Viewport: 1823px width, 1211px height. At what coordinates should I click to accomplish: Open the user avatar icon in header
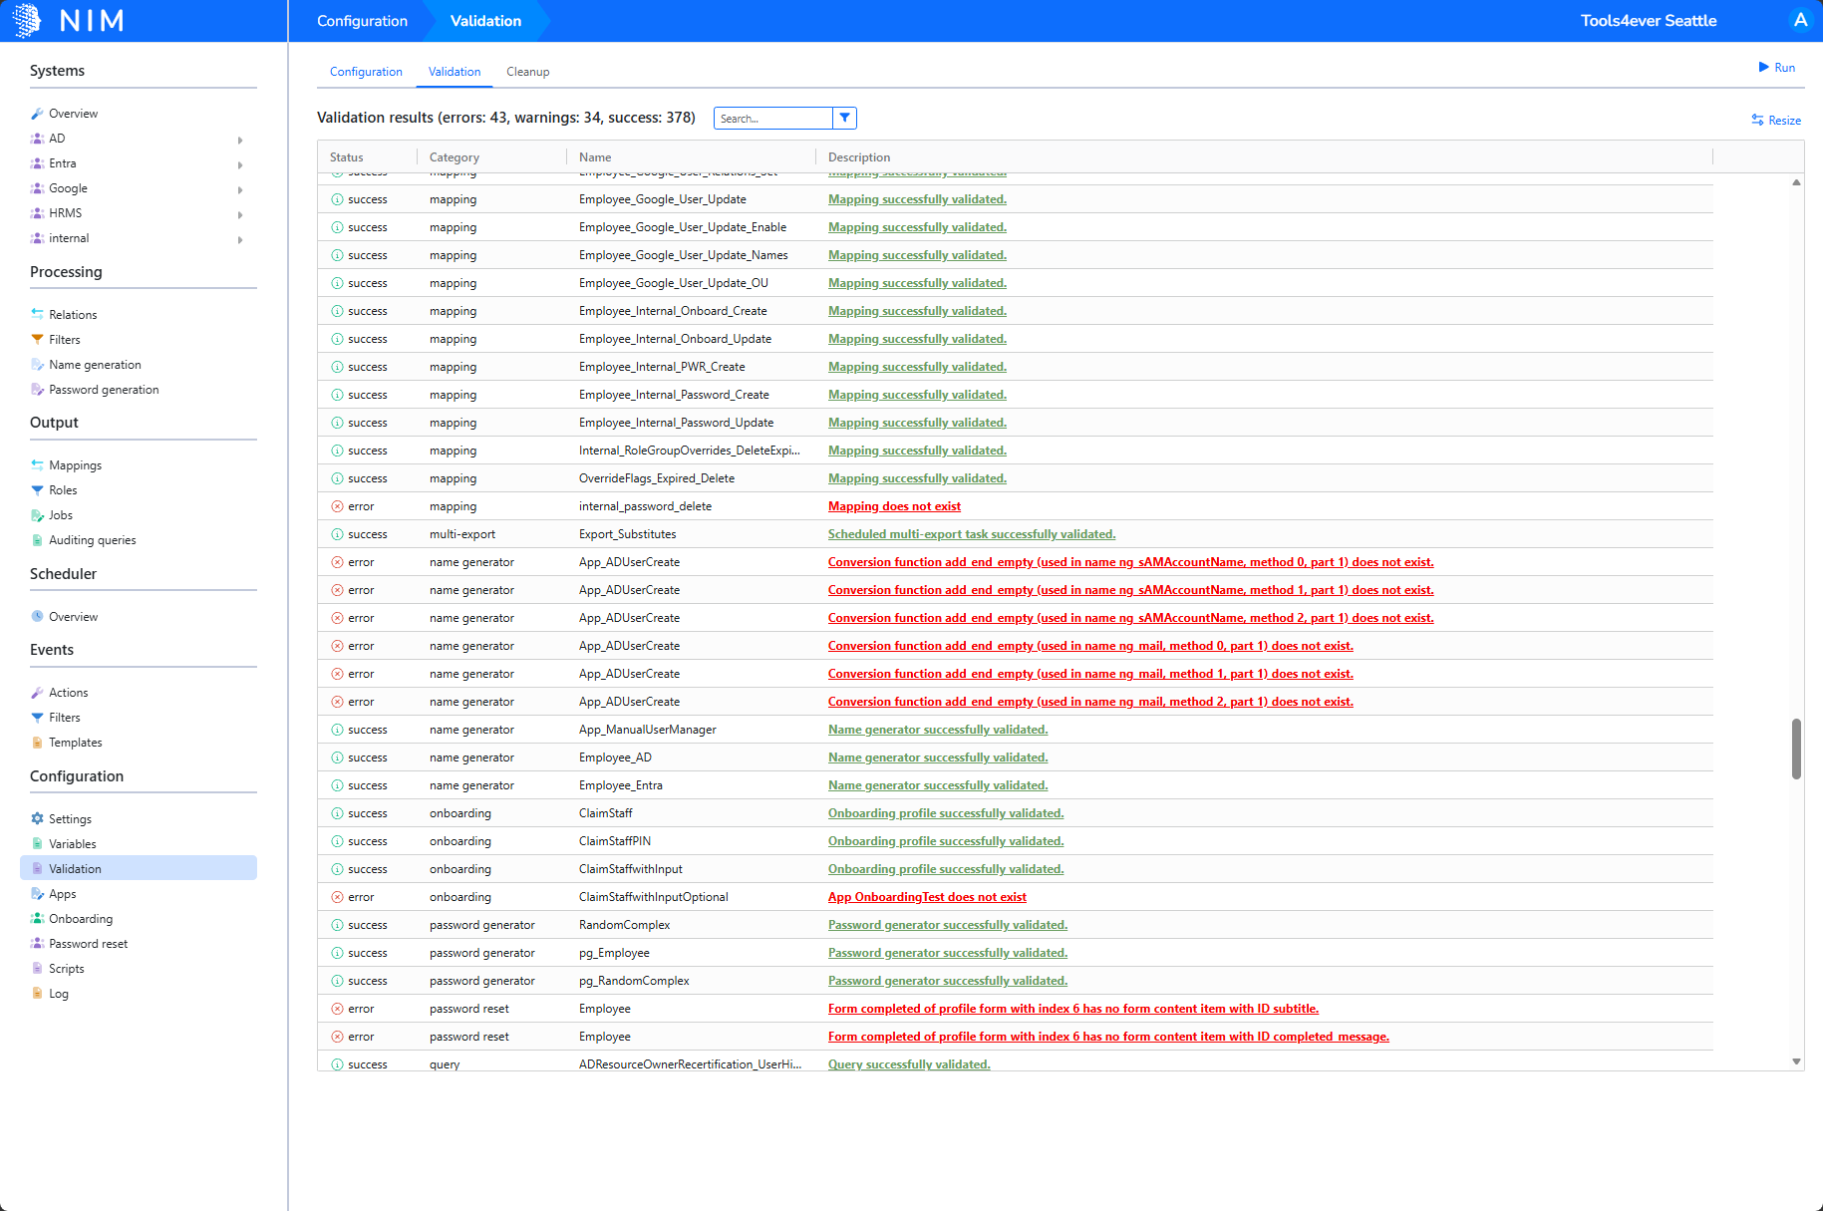click(x=1800, y=20)
